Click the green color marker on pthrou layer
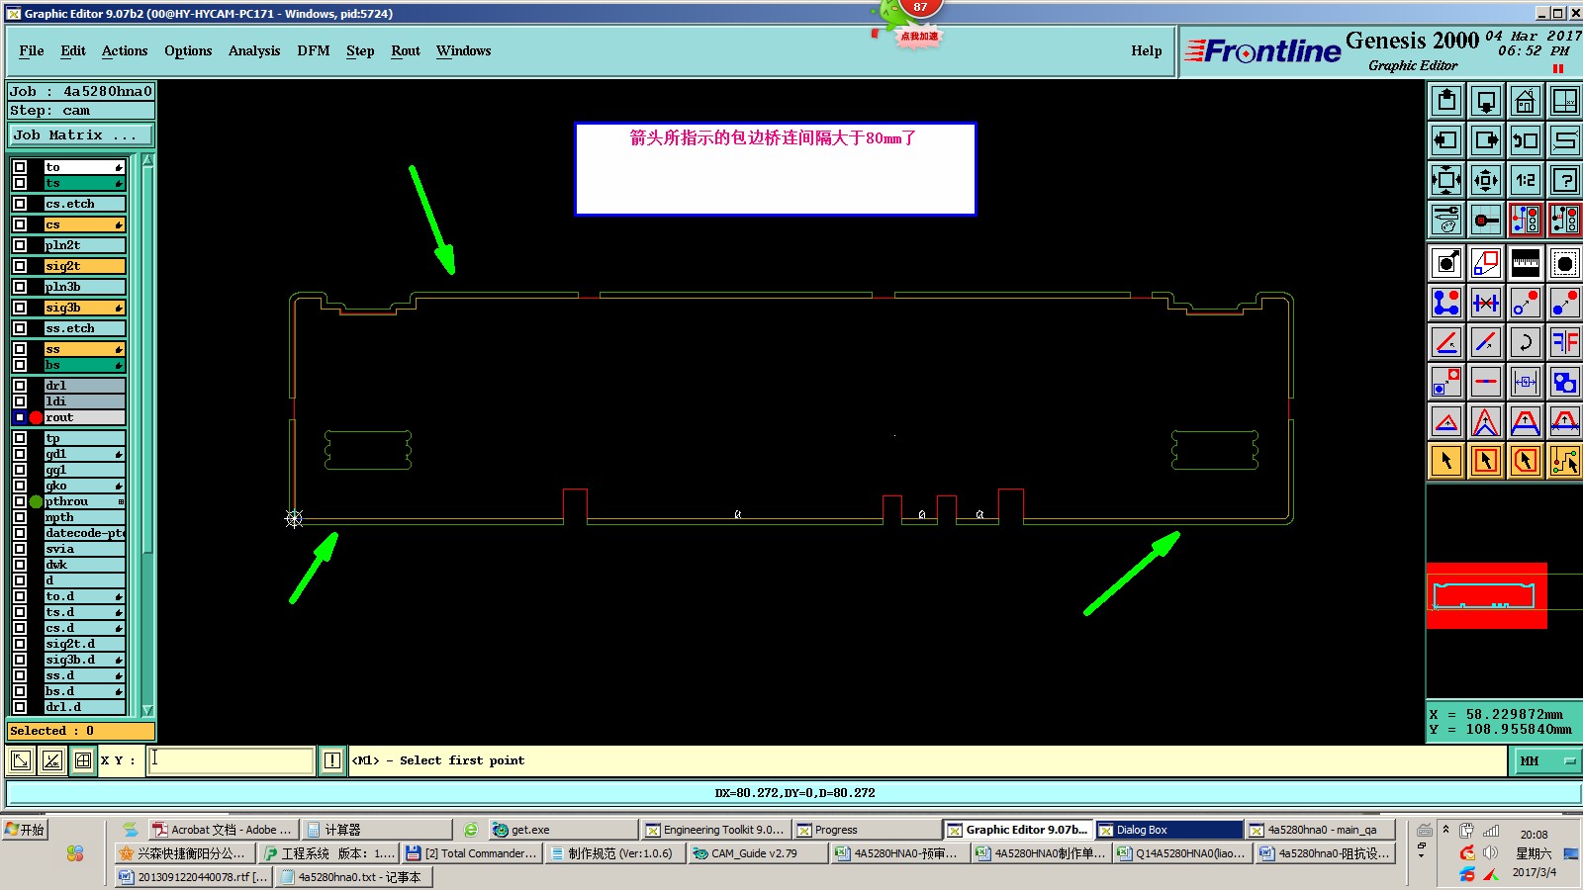This screenshot has width=1583, height=890. coord(36,501)
